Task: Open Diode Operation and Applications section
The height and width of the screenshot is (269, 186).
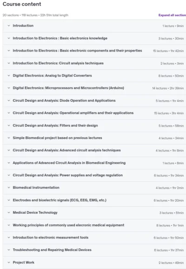Action: (x=94, y=101)
